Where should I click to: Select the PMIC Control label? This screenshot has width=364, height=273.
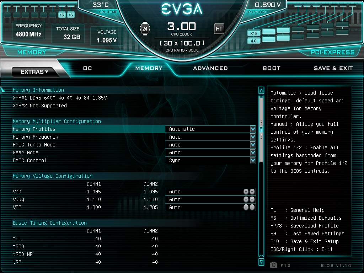[x=30, y=160]
